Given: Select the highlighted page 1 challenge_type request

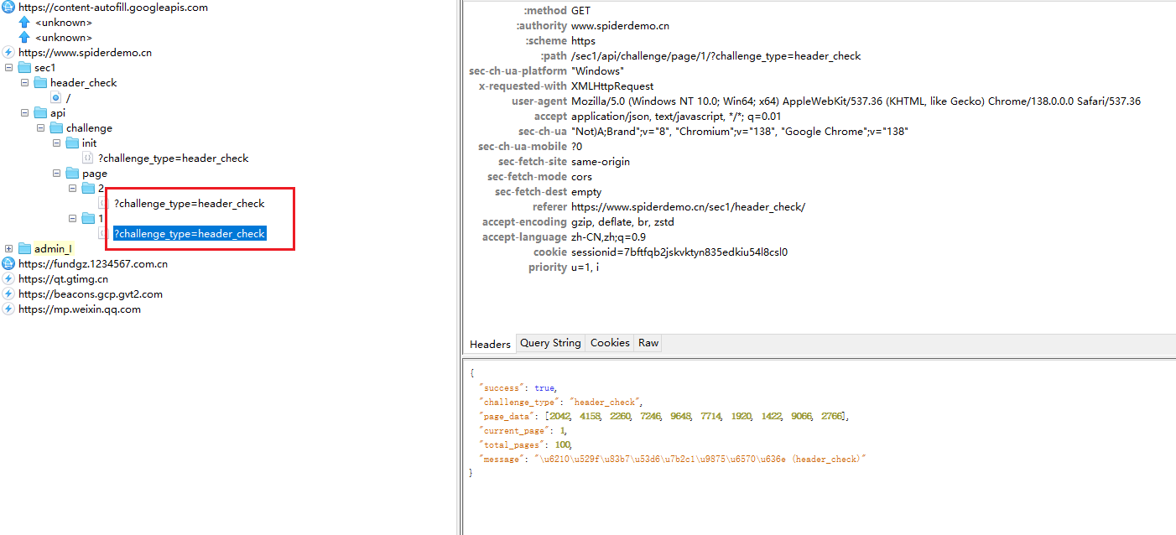Looking at the screenshot, I should 190,234.
